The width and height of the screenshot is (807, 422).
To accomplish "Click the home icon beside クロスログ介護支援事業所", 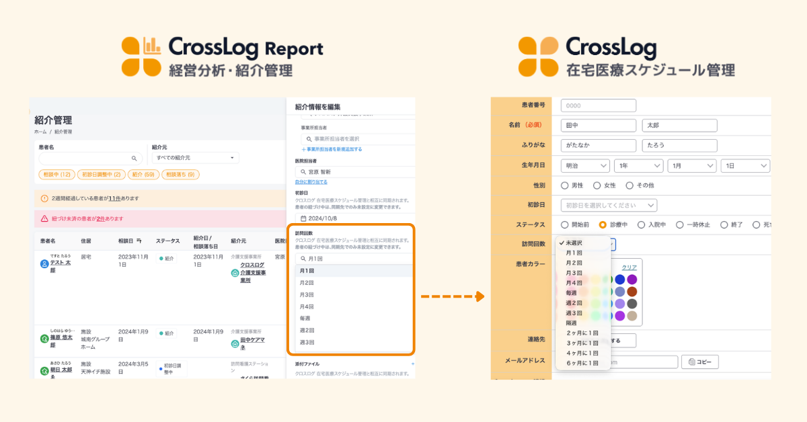I will (235, 273).
